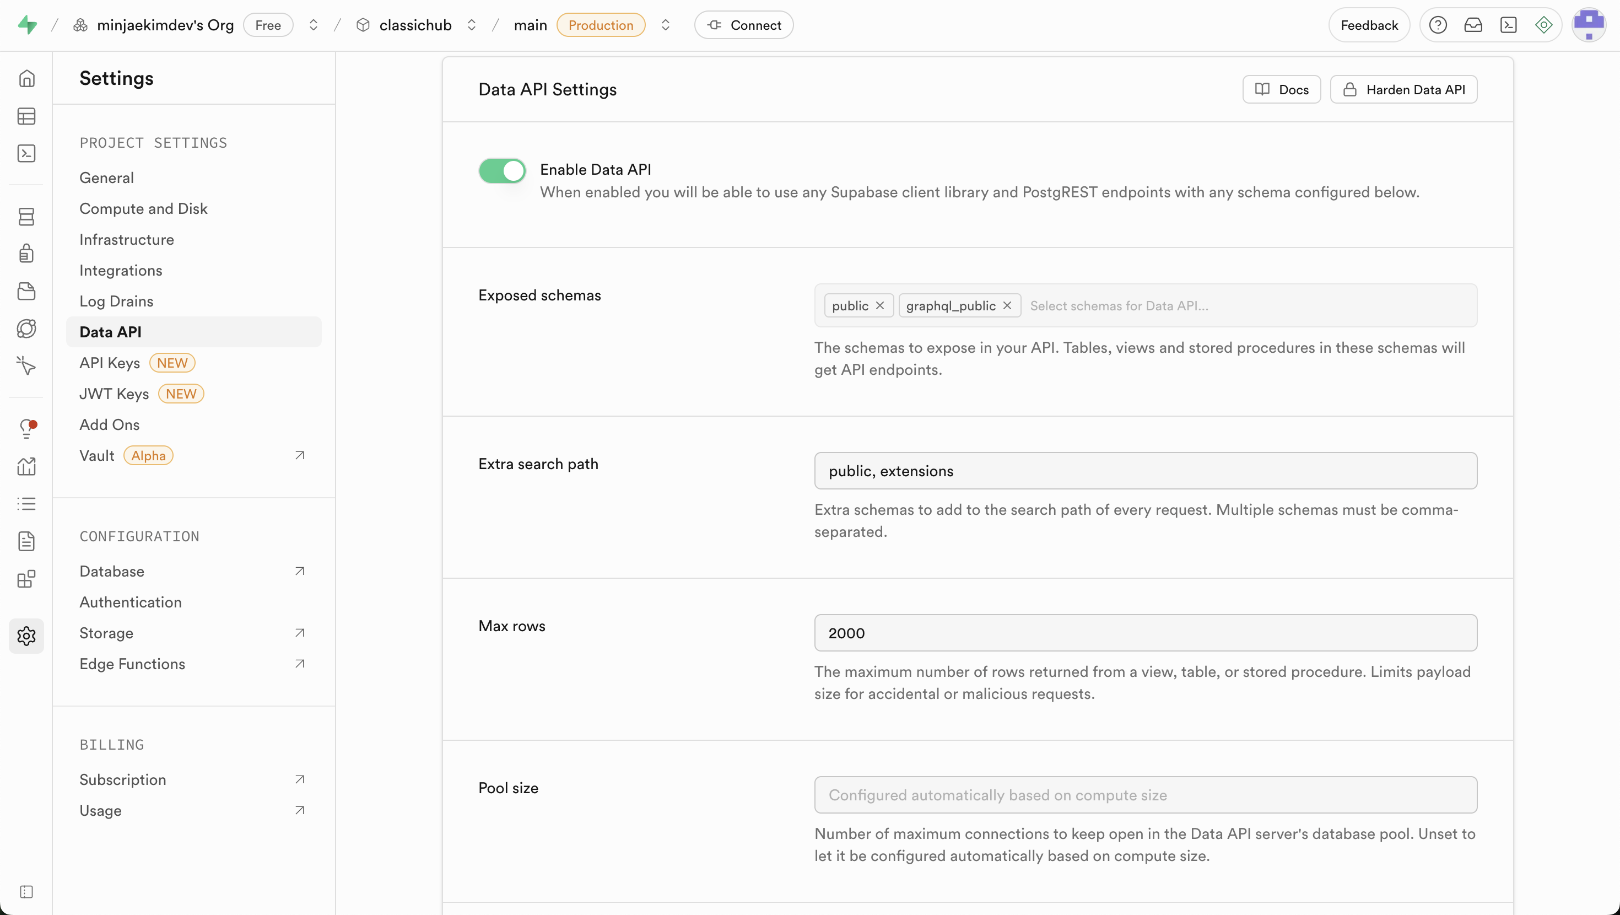
Task: Open the Table Editor sidebar icon
Action: coord(26,116)
